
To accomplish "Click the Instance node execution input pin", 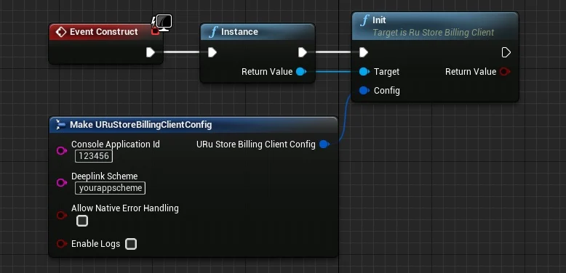I will pyautogui.click(x=212, y=52).
